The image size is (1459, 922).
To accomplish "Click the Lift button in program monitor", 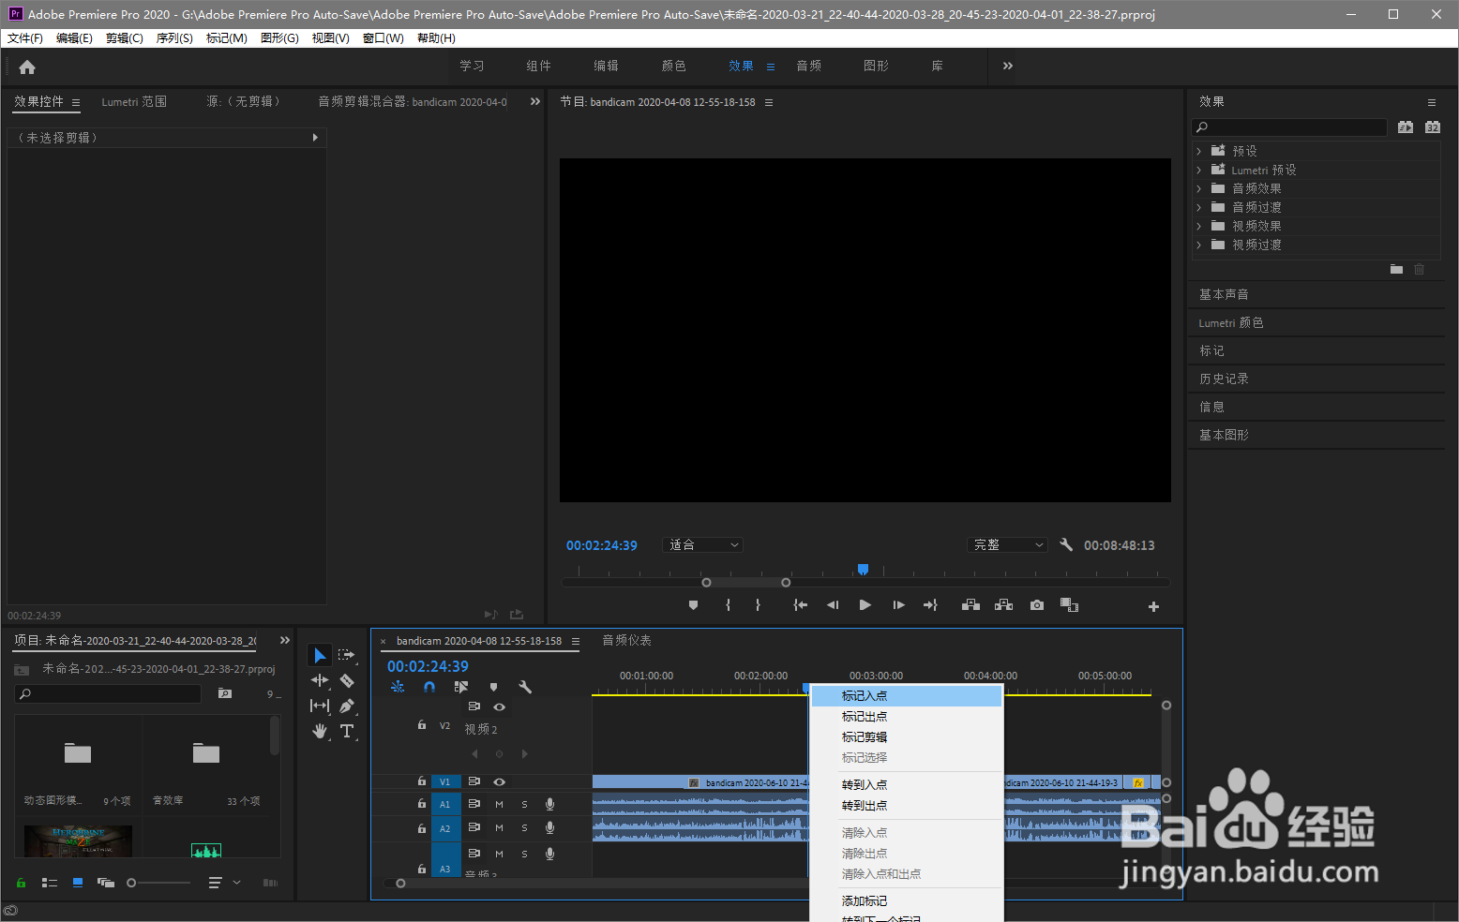I will tap(970, 605).
